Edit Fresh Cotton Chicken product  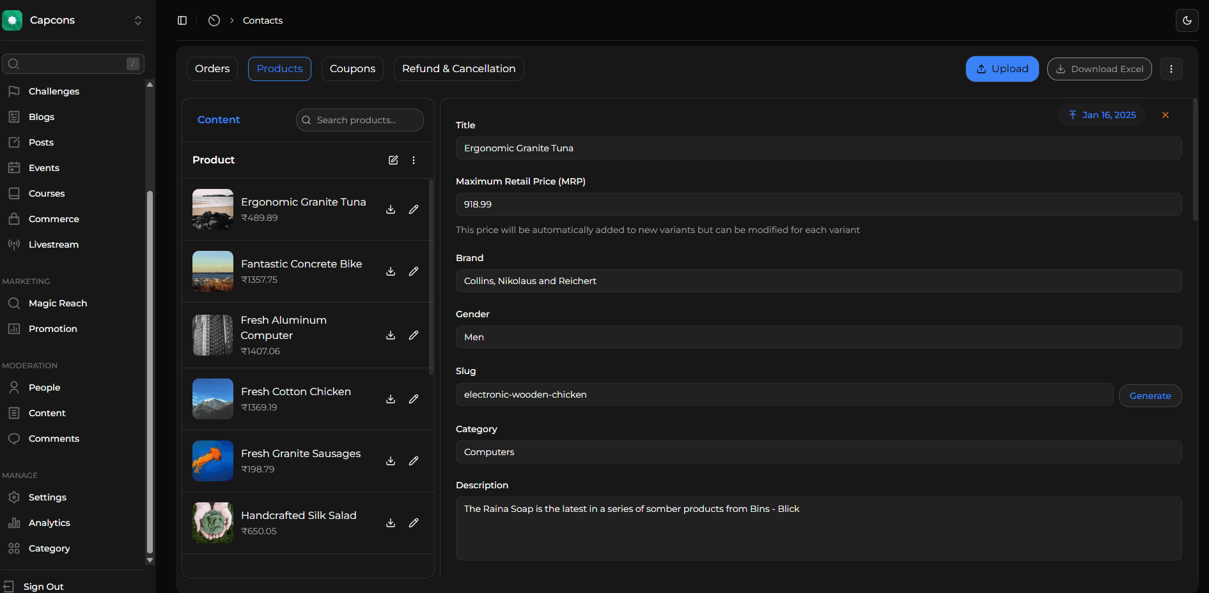414,399
